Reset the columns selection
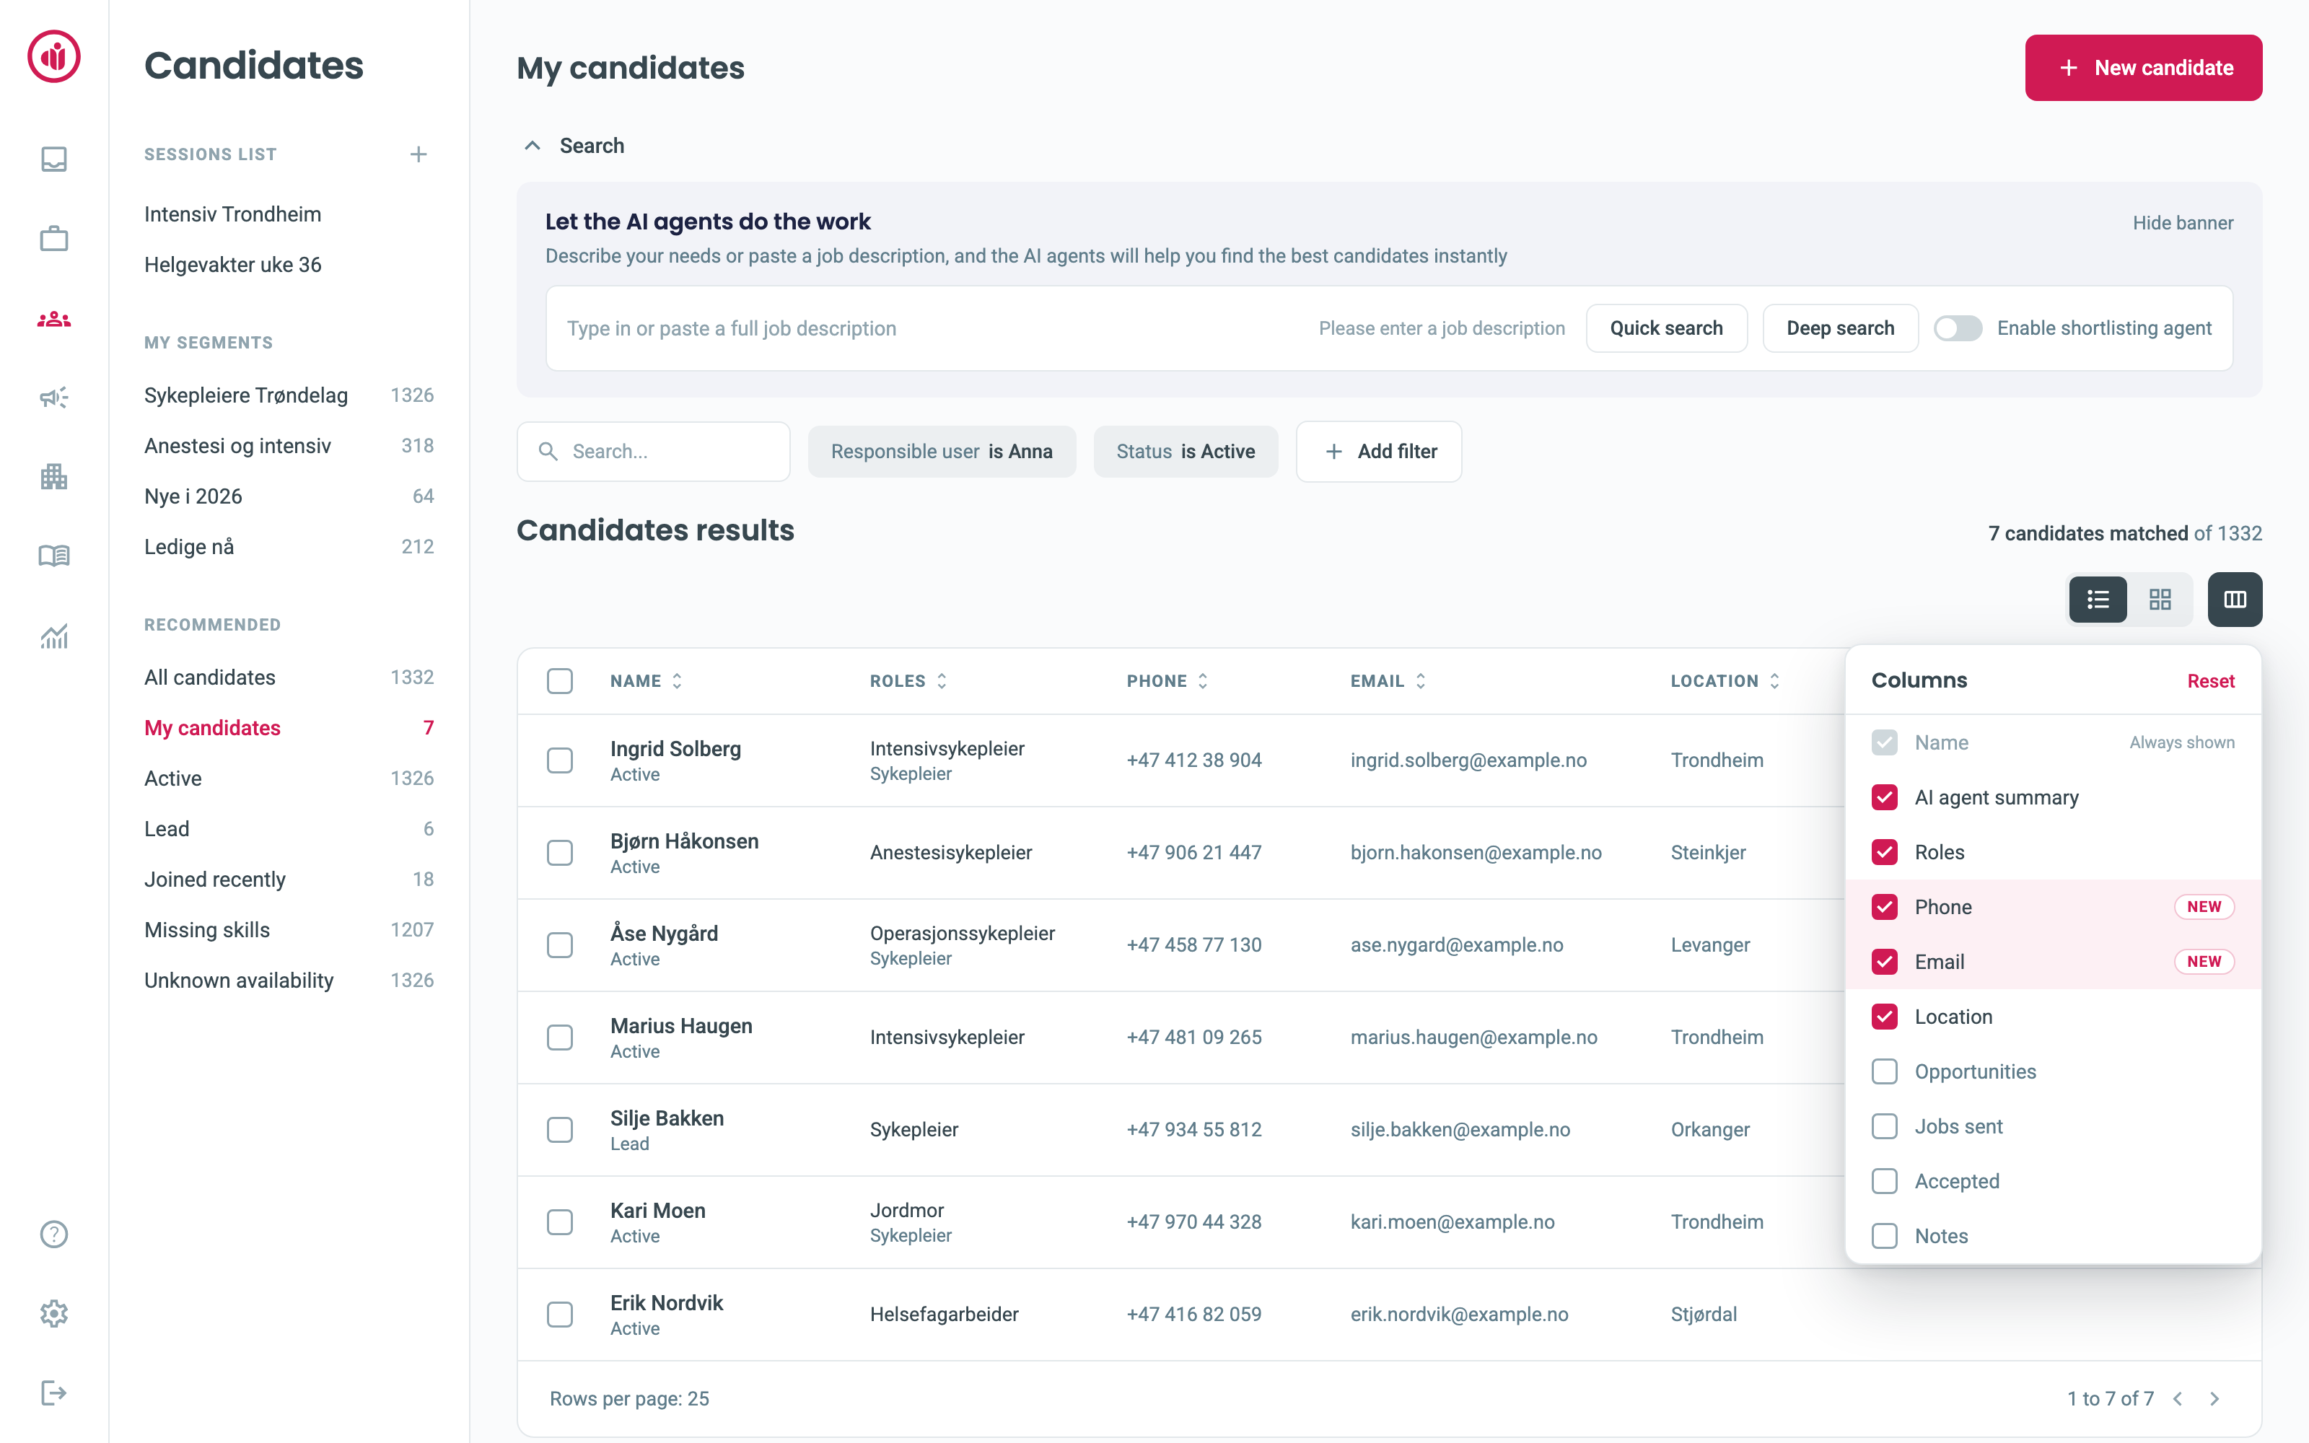This screenshot has height=1443, width=2309. (2211, 680)
